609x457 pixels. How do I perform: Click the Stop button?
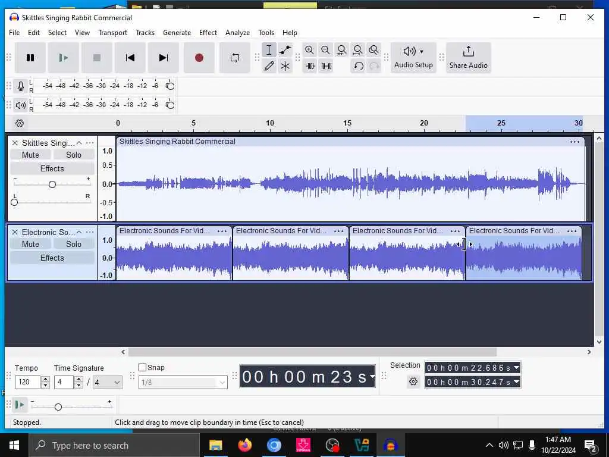pos(97,58)
